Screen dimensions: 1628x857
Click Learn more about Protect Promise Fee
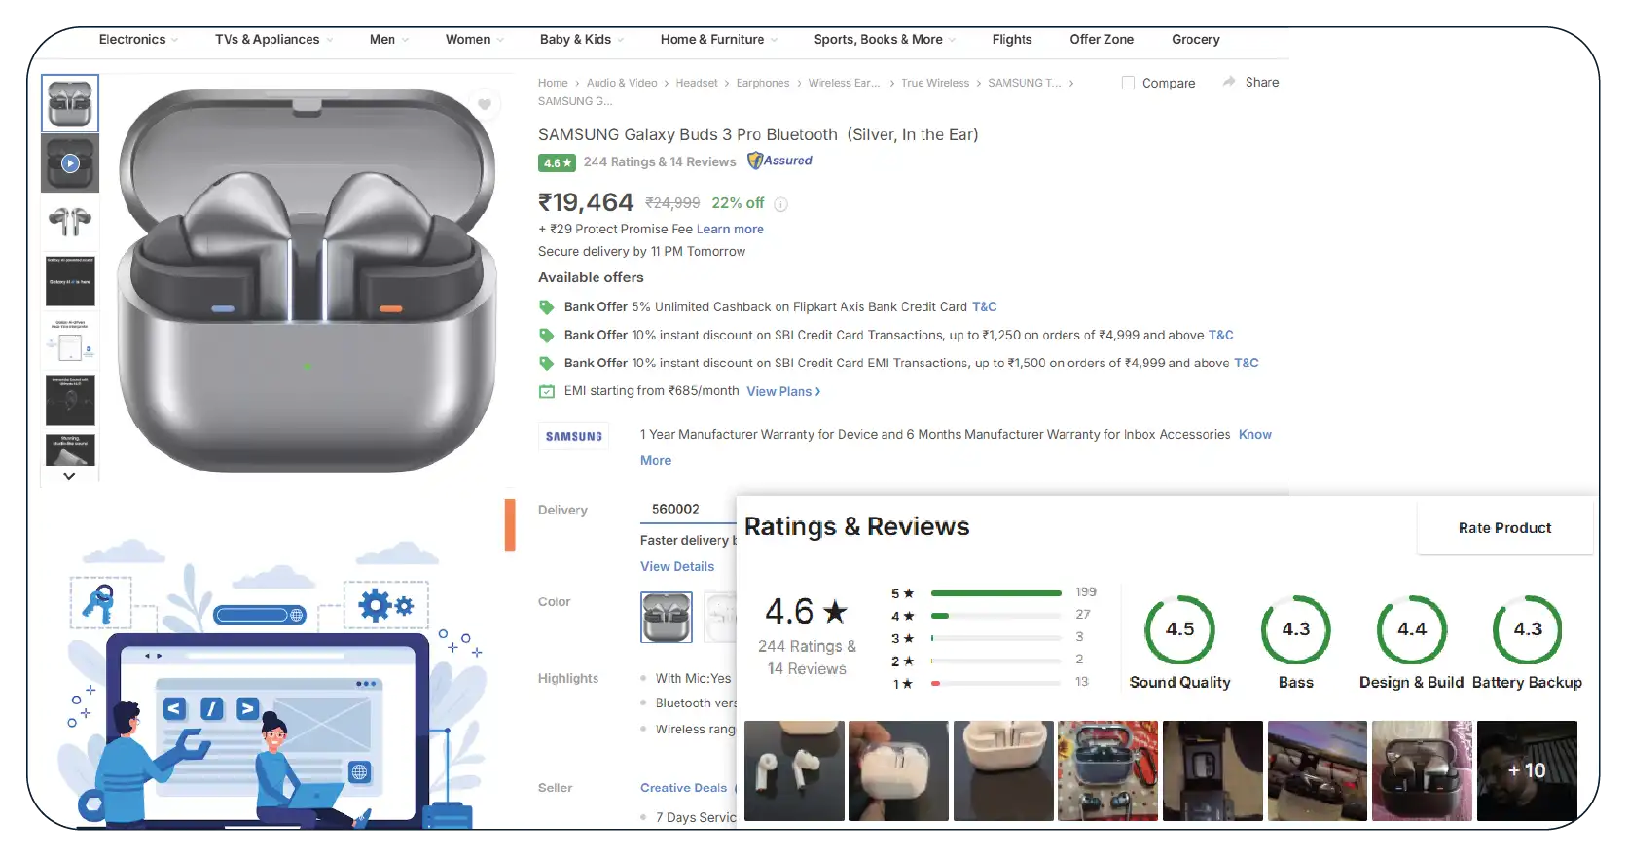[730, 230]
